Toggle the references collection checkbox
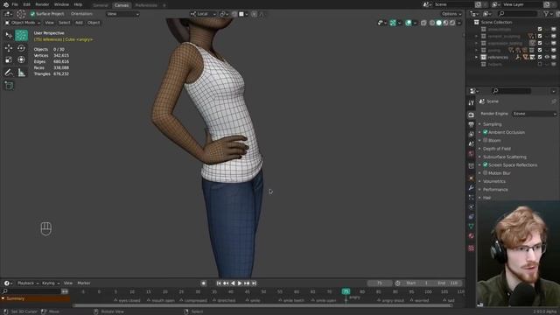 tap(540, 57)
